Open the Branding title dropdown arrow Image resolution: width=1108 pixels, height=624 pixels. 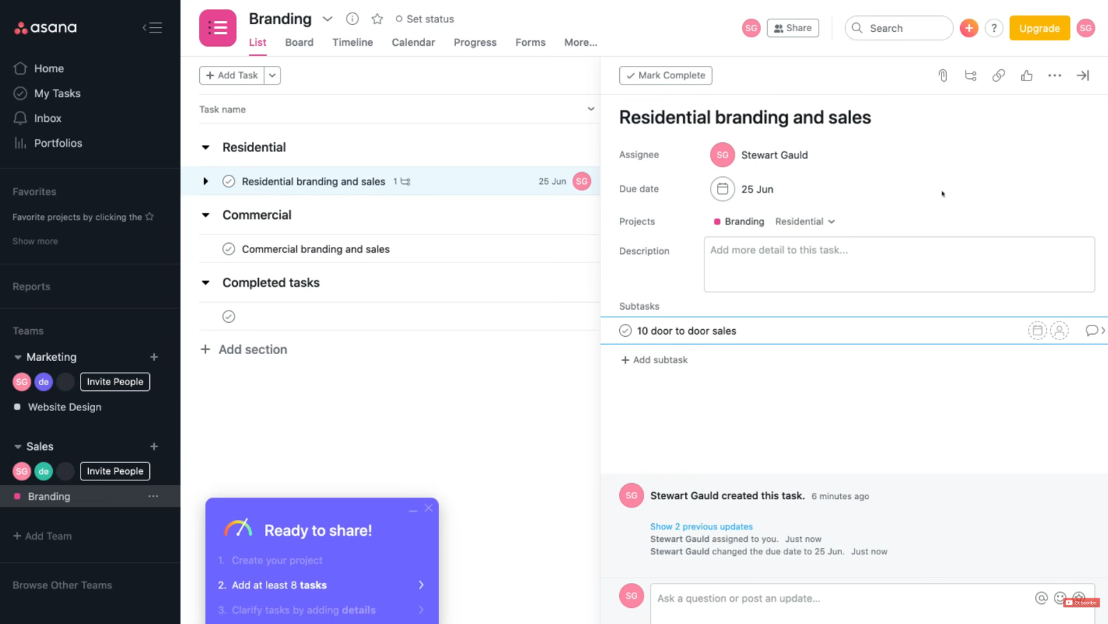click(327, 19)
